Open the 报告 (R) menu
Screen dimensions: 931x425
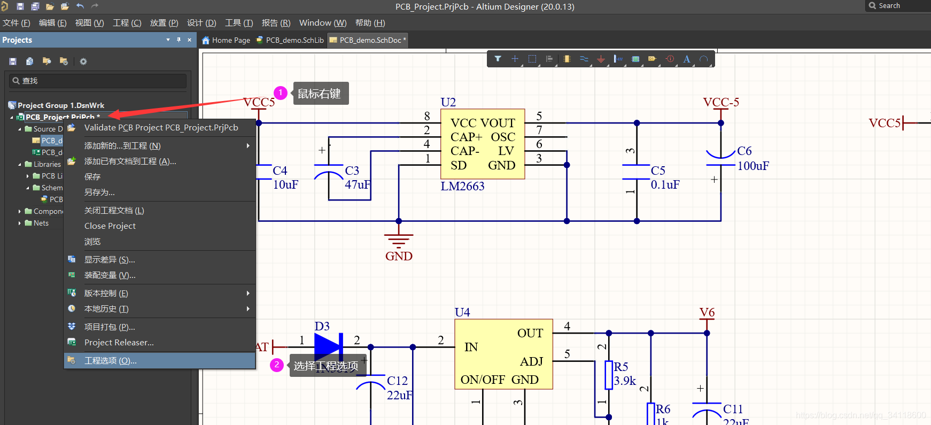[x=276, y=23]
